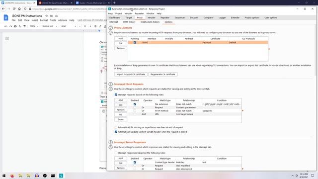Switch to HTTP history sub-tab
This screenshot has height=179, width=318.
point(129,22)
